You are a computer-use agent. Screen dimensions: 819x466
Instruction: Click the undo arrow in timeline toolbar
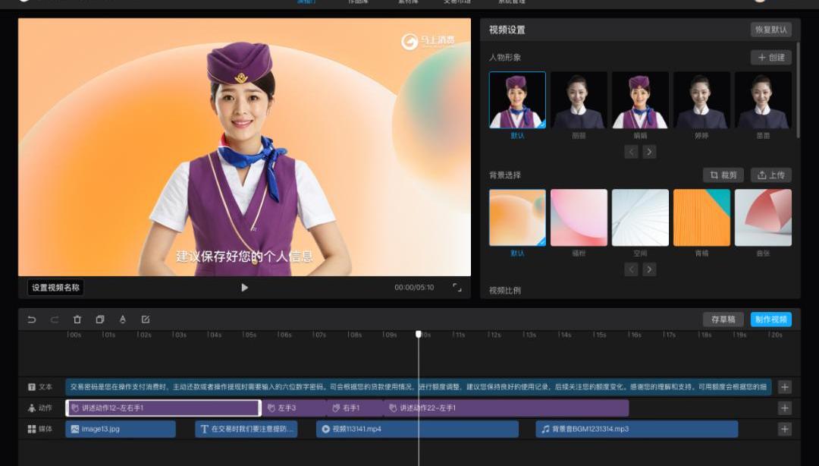(32, 320)
